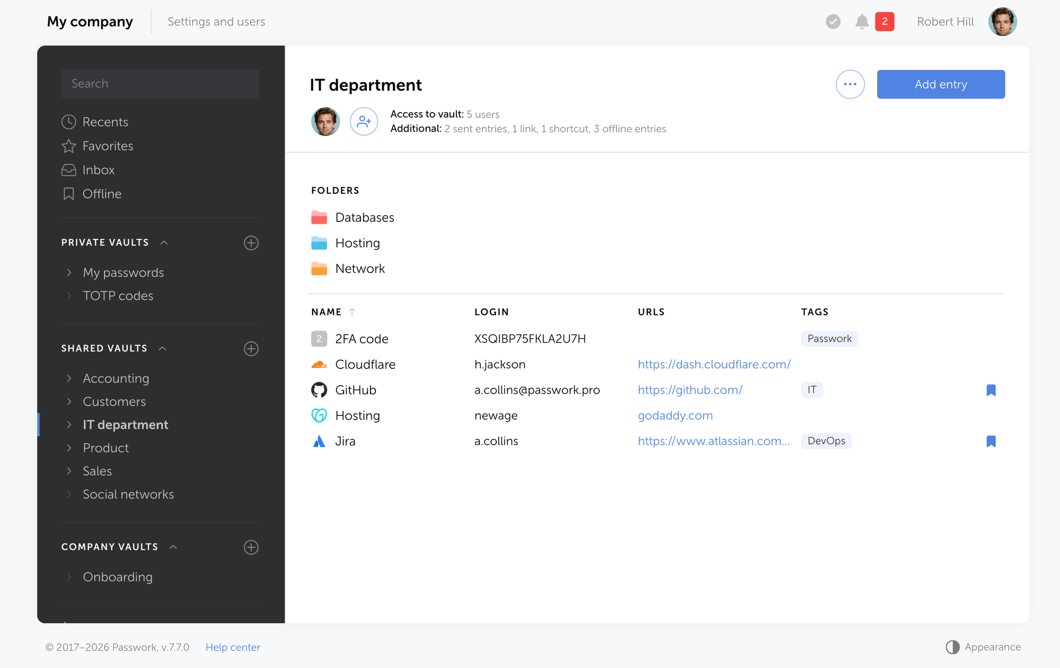Click the Passwork tag

[x=829, y=339]
